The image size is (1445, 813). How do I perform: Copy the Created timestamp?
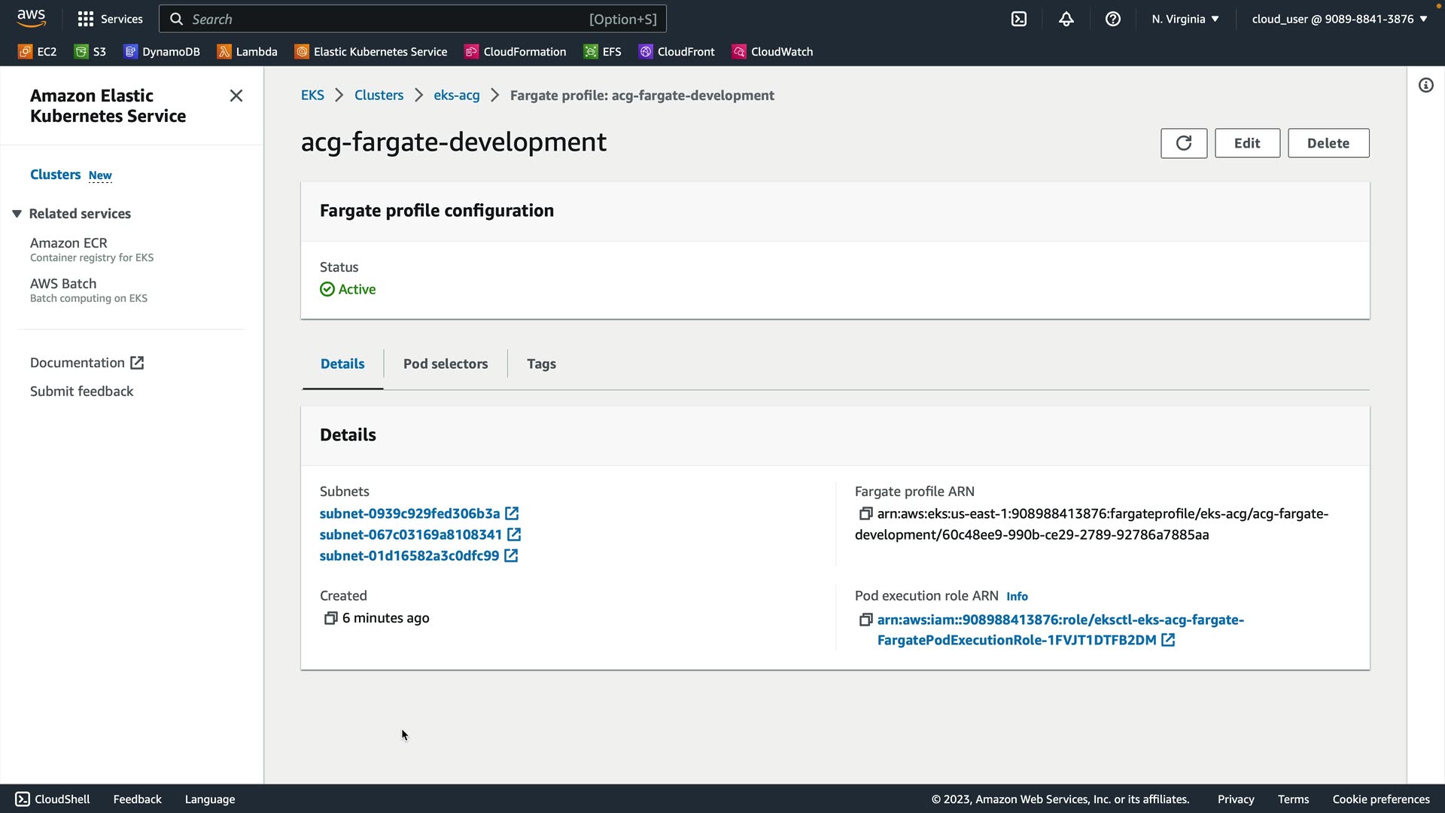(330, 618)
